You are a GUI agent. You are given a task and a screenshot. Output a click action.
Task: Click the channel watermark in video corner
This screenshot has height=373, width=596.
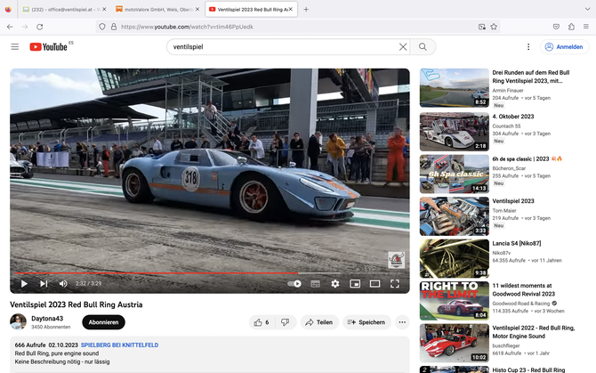click(x=396, y=260)
